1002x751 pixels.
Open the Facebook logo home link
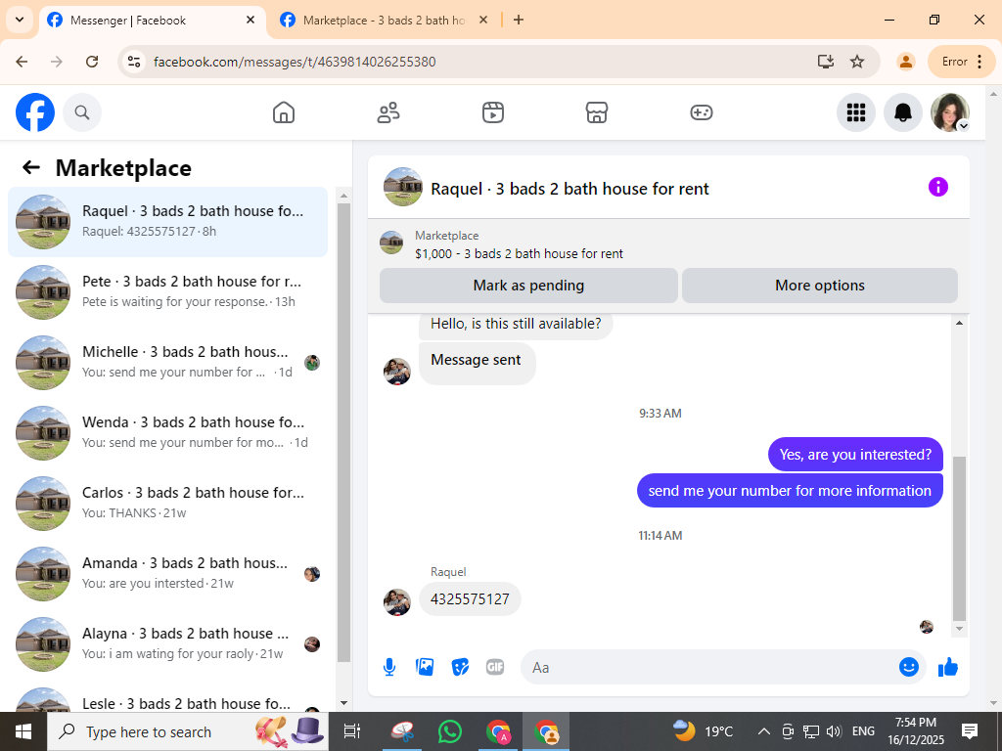(x=35, y=112)
